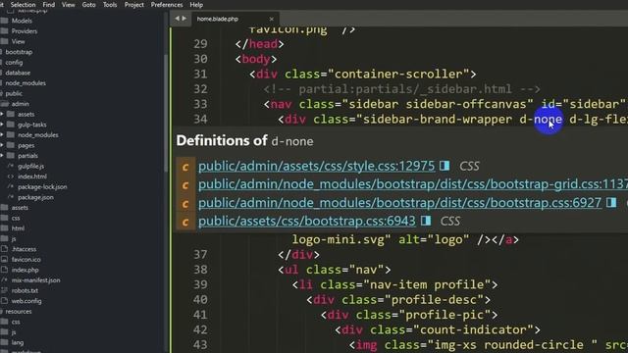Open style.css definition in split view icon
628x353 pixels.
[445, 166]
